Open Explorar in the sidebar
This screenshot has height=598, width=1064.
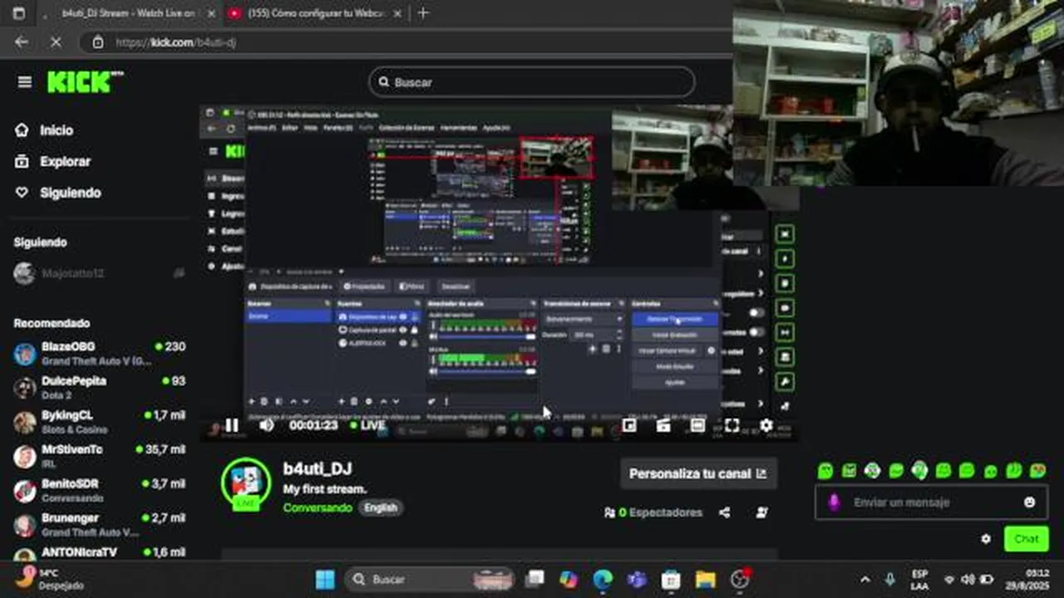[52, 161]
